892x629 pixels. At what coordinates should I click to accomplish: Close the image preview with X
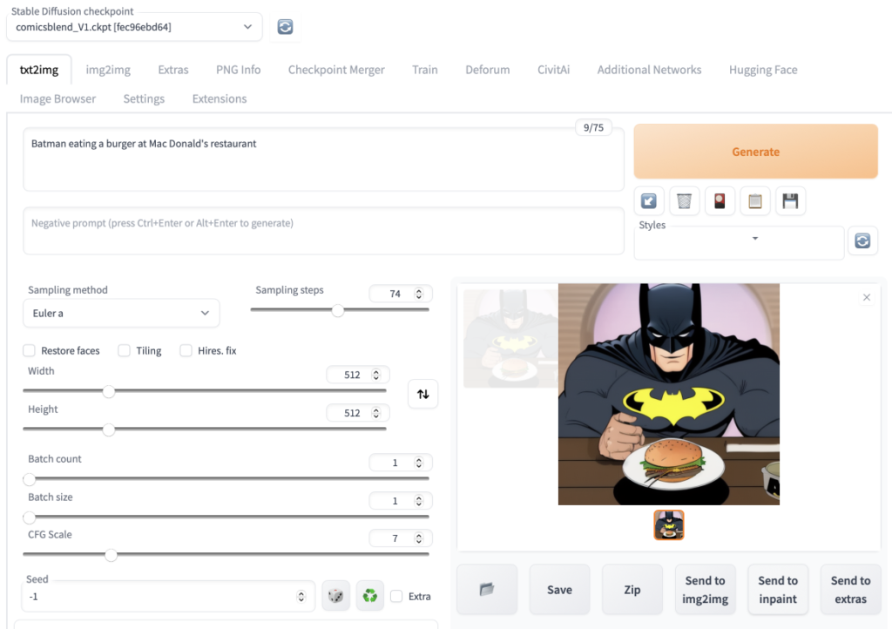(x=867, y=297)
